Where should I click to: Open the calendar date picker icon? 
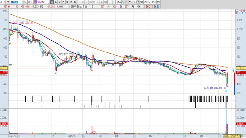(158, 2)
